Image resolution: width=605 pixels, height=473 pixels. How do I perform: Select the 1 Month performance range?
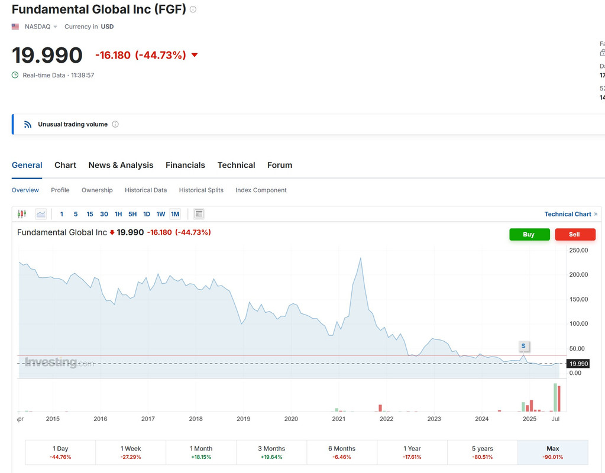[x=201, y=452]
